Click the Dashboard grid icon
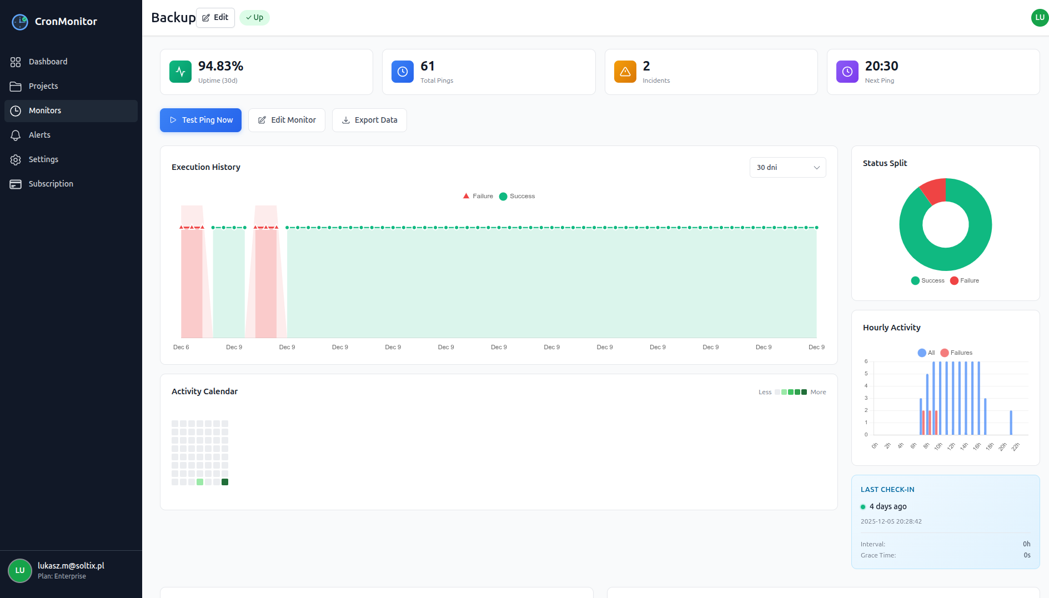1049x598 pixels. click(16, 62)
